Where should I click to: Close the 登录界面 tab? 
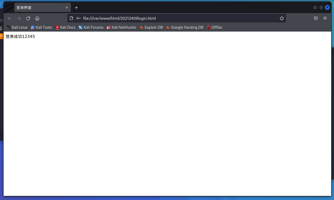[x=67, y=7]
